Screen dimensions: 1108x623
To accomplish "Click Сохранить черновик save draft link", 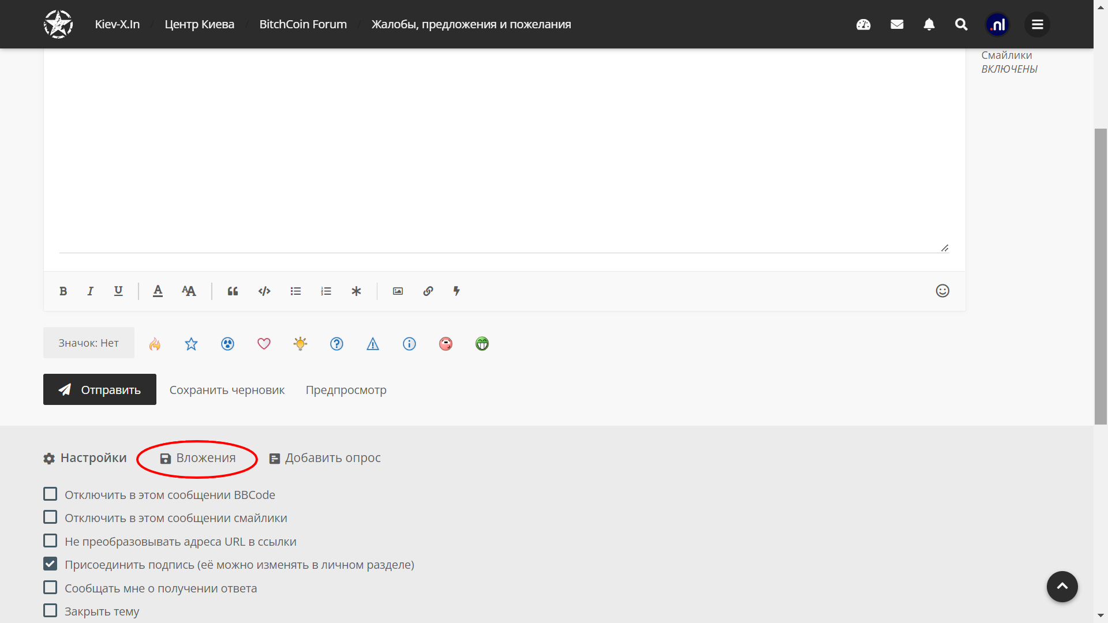I will 227,390.
